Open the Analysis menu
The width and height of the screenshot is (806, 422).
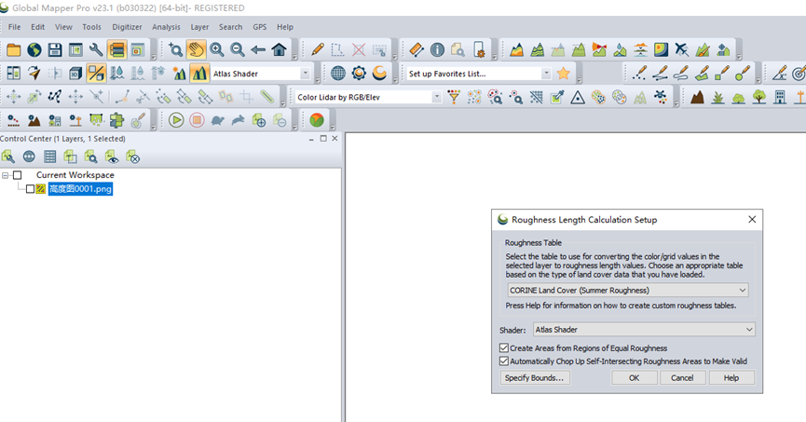[x=166, y=27]
